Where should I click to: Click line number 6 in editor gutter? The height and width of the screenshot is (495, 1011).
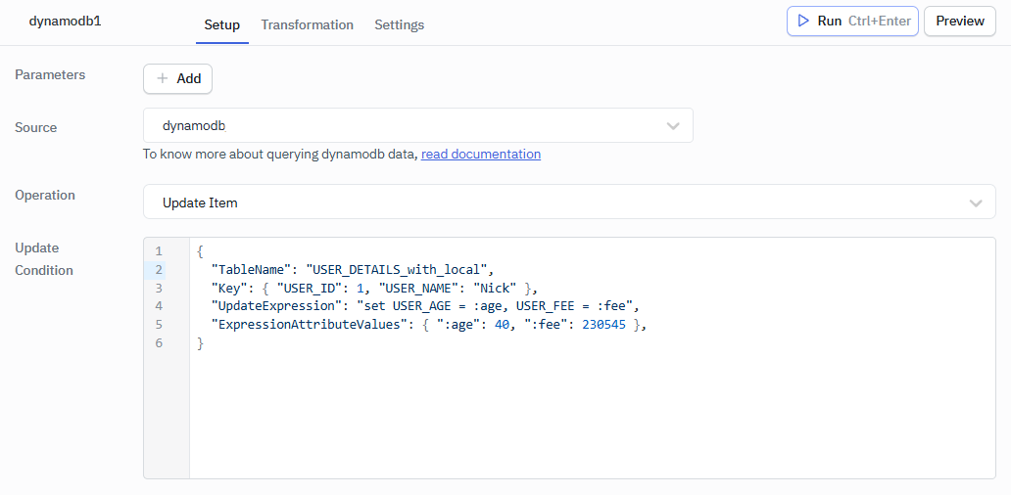[158, 343]
